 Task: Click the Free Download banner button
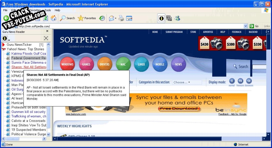point(179,109)
